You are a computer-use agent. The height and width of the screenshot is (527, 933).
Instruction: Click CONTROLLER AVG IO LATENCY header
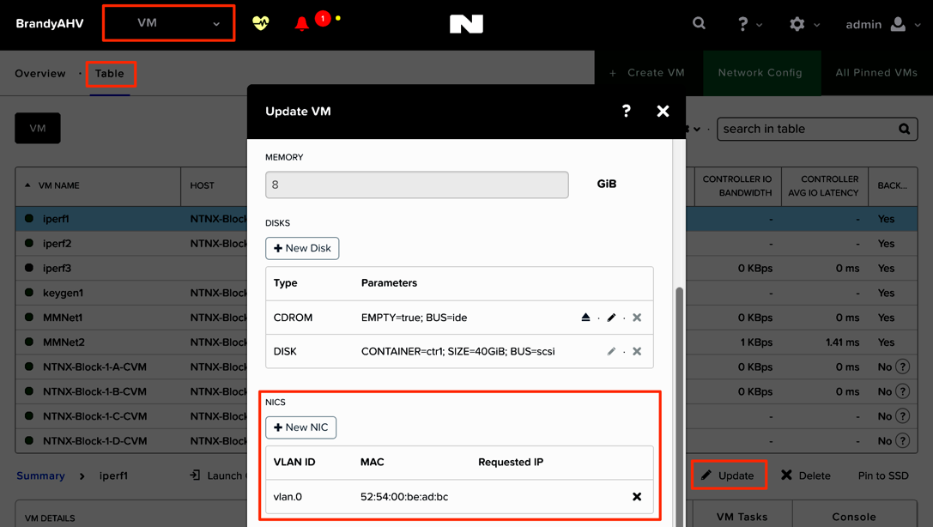[x=823, y=185]
